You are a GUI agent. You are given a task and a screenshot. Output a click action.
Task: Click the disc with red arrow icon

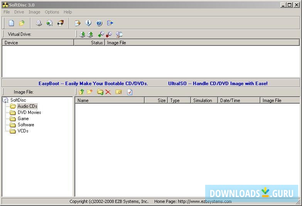pyautogui.click(x=109, y=34)
